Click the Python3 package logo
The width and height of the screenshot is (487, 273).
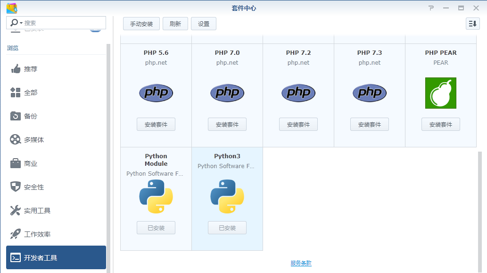tap(227, 196)
